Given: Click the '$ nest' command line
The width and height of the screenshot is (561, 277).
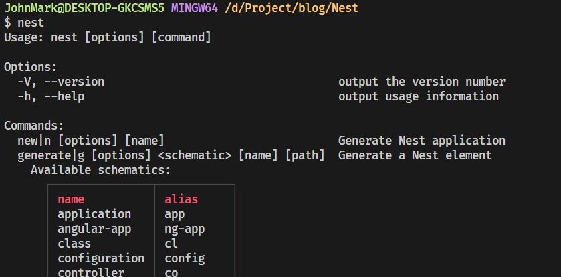Looking at the screenshot, I should (24, 23).
